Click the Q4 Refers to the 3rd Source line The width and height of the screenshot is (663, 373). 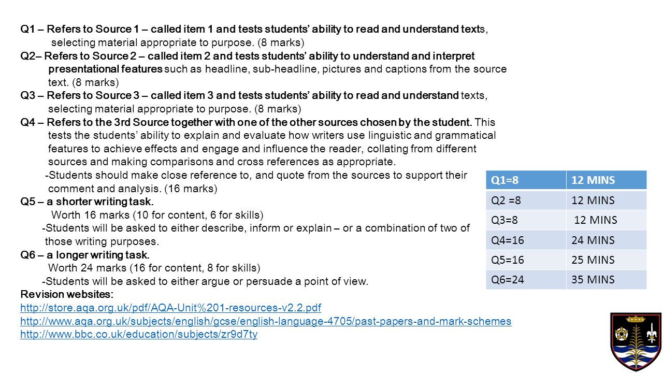pos(258,123)
